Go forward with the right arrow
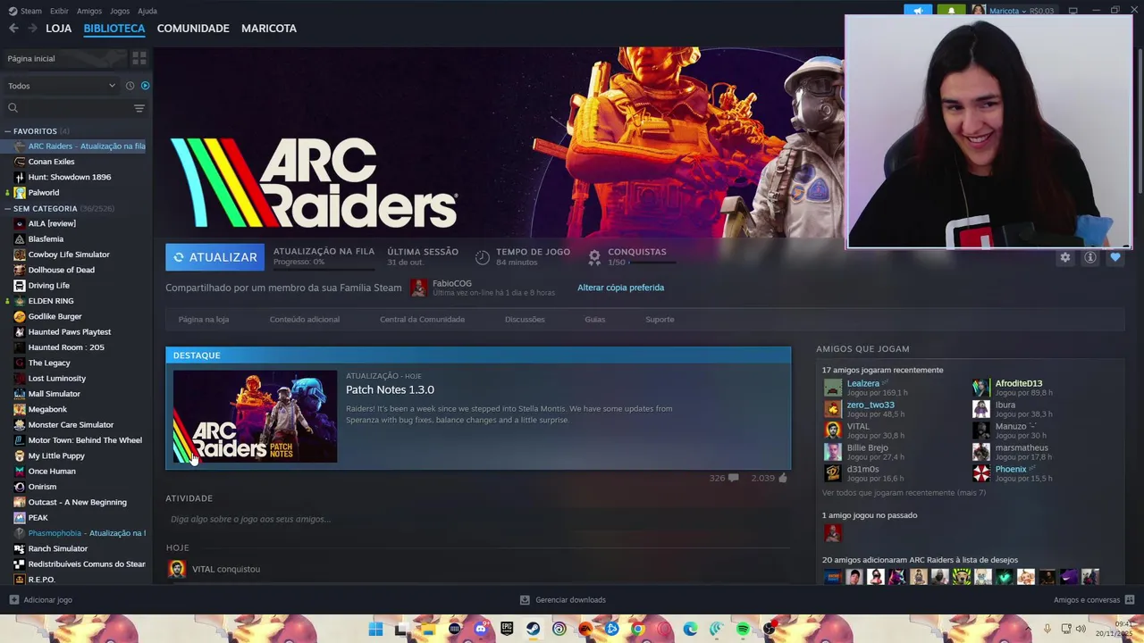The height and width of the screenshot is (643, 1144). point(33,29)
